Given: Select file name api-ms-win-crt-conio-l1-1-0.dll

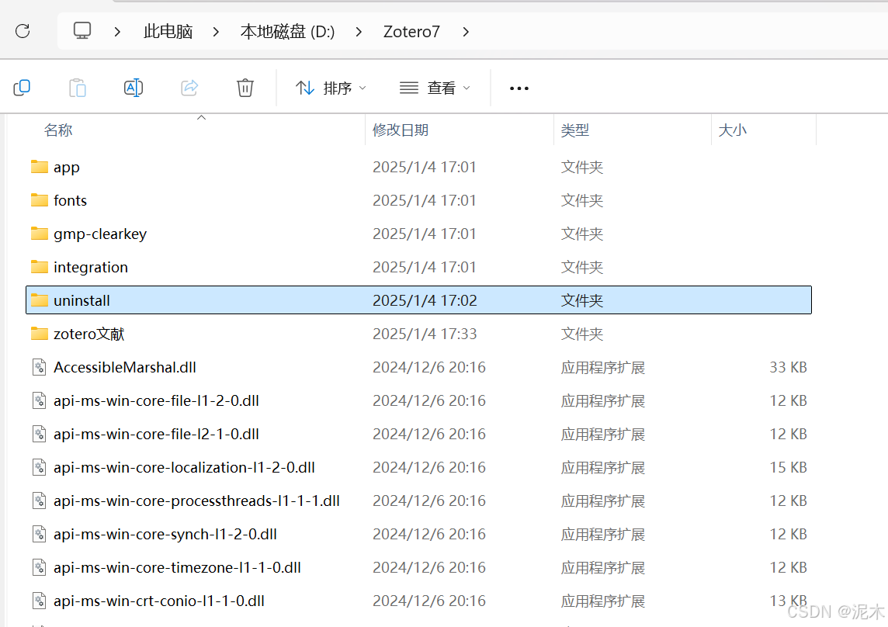Looking at the screenshot, I should point(159,601).
